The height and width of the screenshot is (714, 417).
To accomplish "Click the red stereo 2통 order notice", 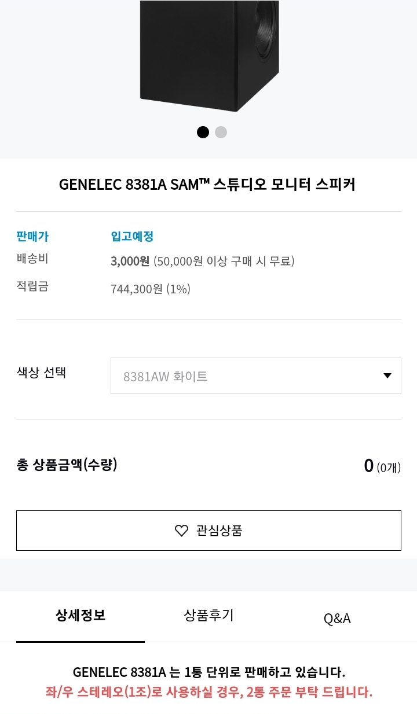I will click(209, 691).
